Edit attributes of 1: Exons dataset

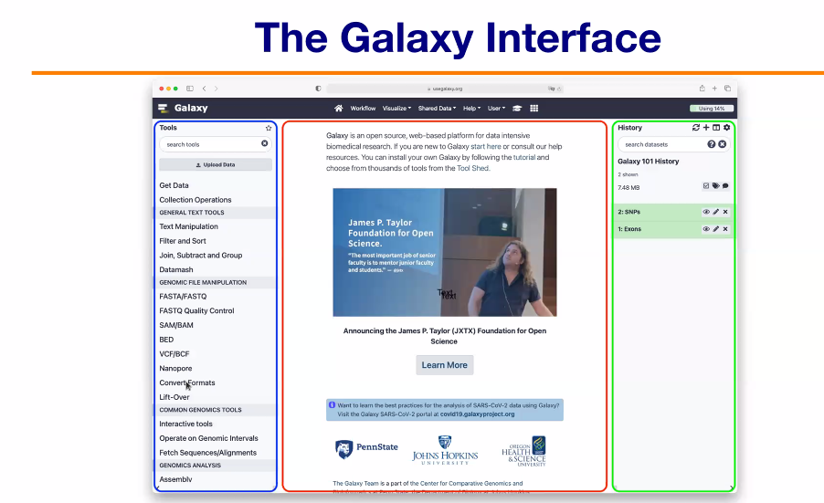coord(715,229)
